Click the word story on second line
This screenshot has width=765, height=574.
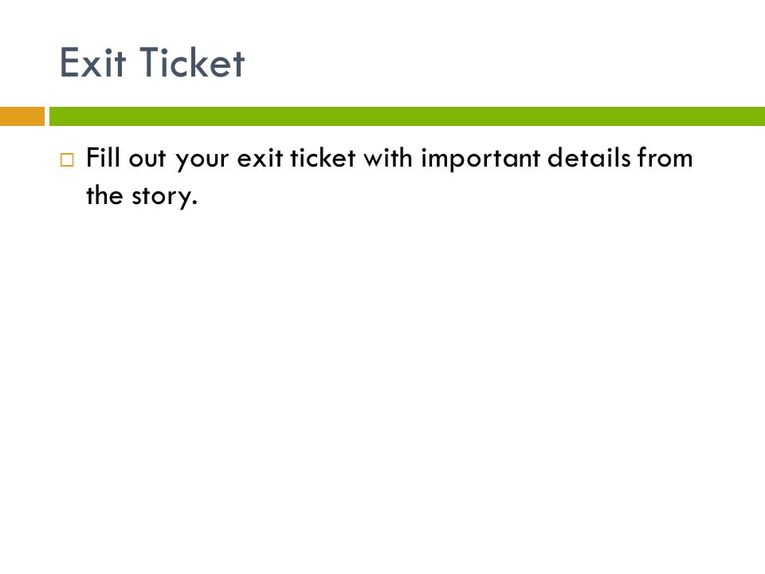[x=161, y=198]
